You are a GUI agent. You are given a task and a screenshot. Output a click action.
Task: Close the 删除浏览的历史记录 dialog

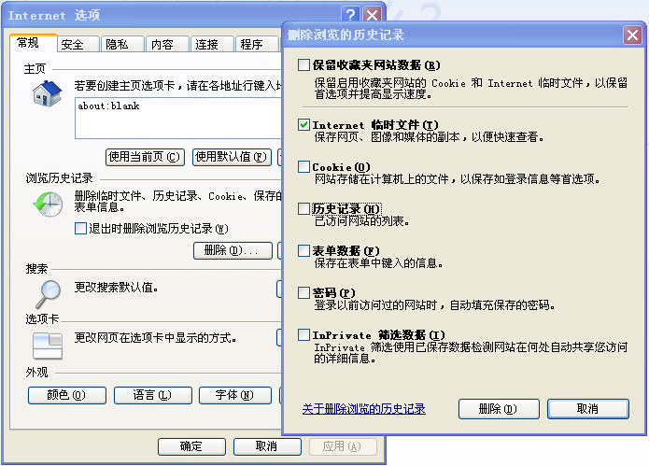[x=633, y=35]
